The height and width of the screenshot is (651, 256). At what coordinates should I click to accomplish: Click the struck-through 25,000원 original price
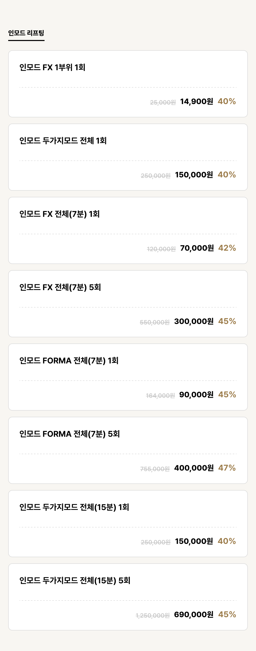point(163,103)
